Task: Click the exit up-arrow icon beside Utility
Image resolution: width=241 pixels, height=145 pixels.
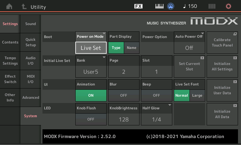Action: click(x=24, y=6)
